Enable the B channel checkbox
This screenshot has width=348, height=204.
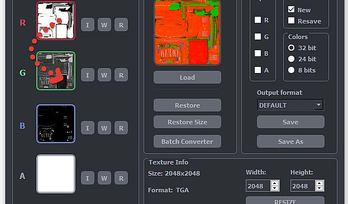coord(258,53)
